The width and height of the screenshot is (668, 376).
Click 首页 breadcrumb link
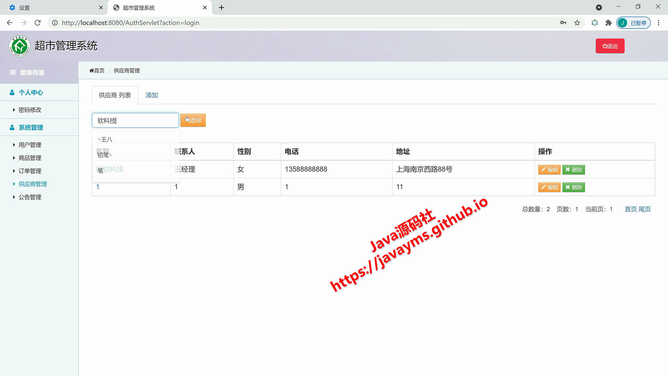(x=97, y=70)
